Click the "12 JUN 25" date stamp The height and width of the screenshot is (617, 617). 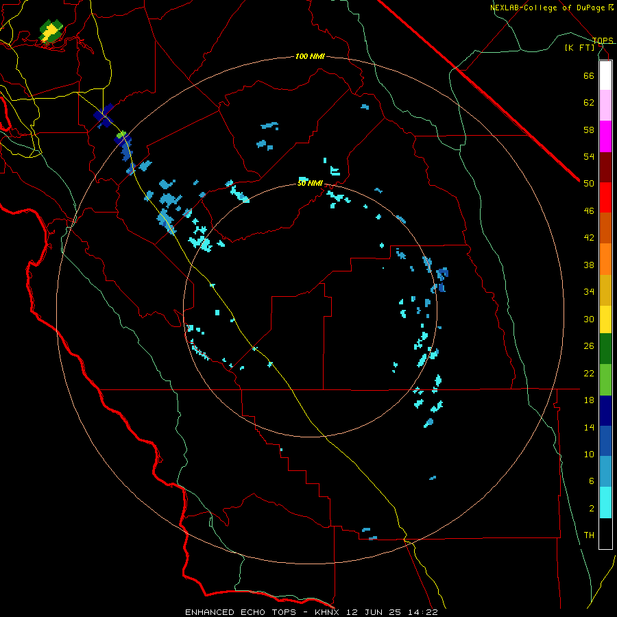374,612
